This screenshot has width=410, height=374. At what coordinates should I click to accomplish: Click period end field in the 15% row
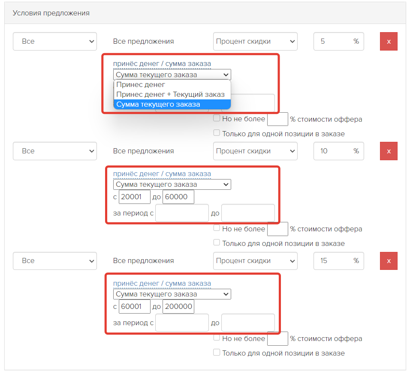248,323
